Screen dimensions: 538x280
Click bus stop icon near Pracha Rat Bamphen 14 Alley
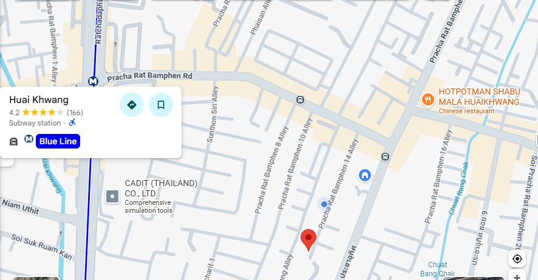pyautogui.click(x=386, y=157)
